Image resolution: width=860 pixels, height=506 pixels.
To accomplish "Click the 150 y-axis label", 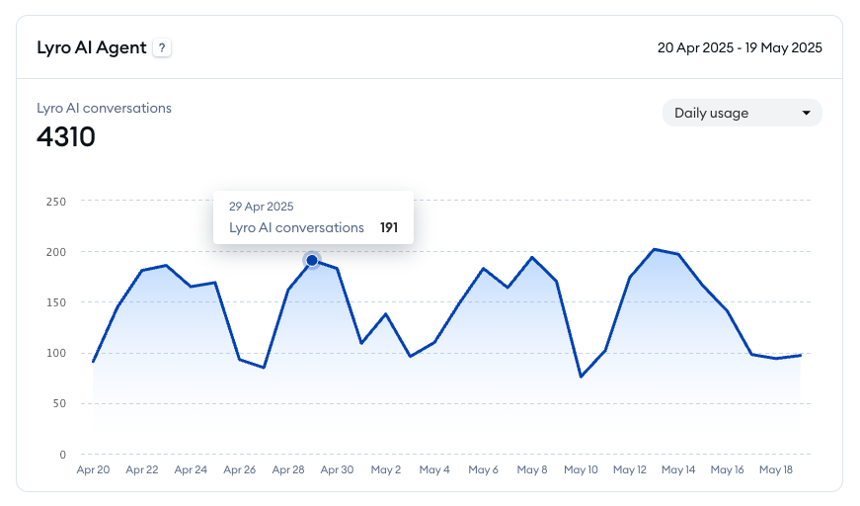I will pyautogui.click(x=56, y=302).
